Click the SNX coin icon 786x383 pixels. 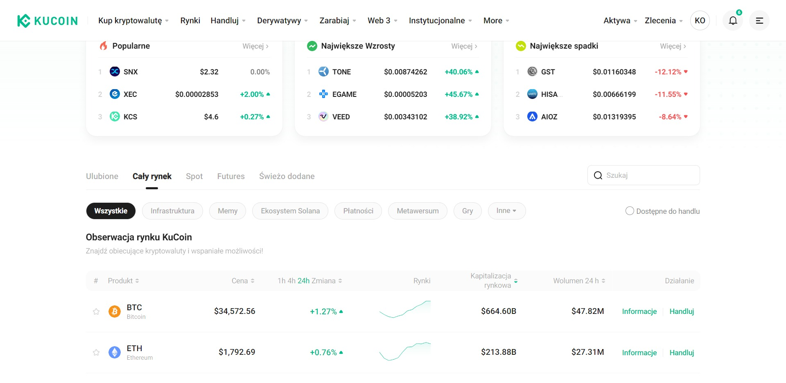tap(115, 72)
